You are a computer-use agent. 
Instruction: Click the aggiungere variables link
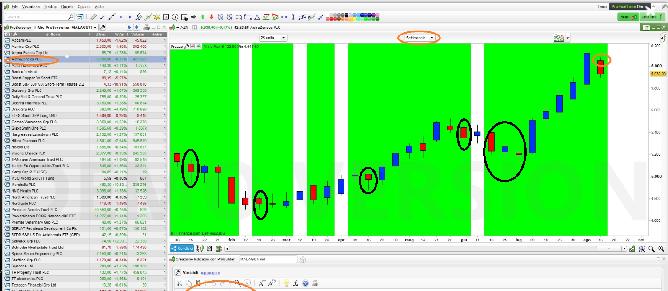click(210, 273)
